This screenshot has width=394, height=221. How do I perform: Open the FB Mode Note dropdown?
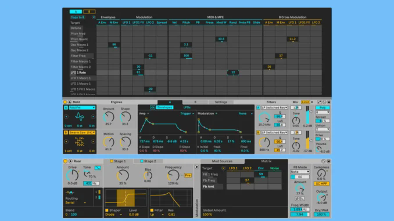pyautogui.click(x=300, y=172)
